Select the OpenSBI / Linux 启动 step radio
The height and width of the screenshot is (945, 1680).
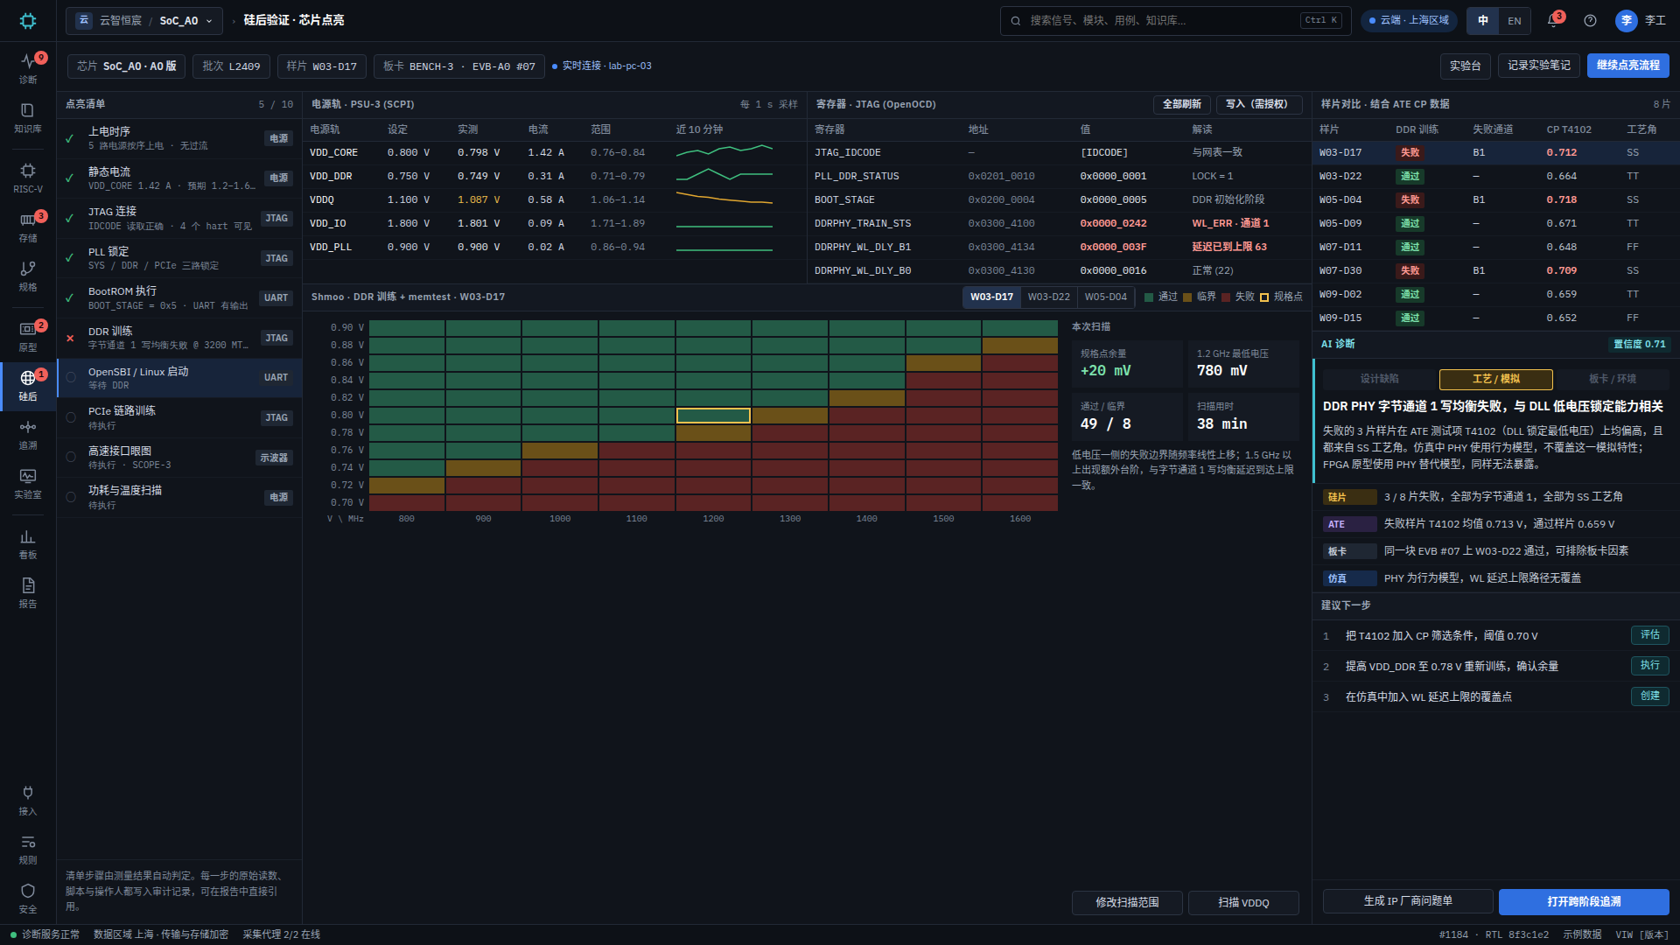71,378
